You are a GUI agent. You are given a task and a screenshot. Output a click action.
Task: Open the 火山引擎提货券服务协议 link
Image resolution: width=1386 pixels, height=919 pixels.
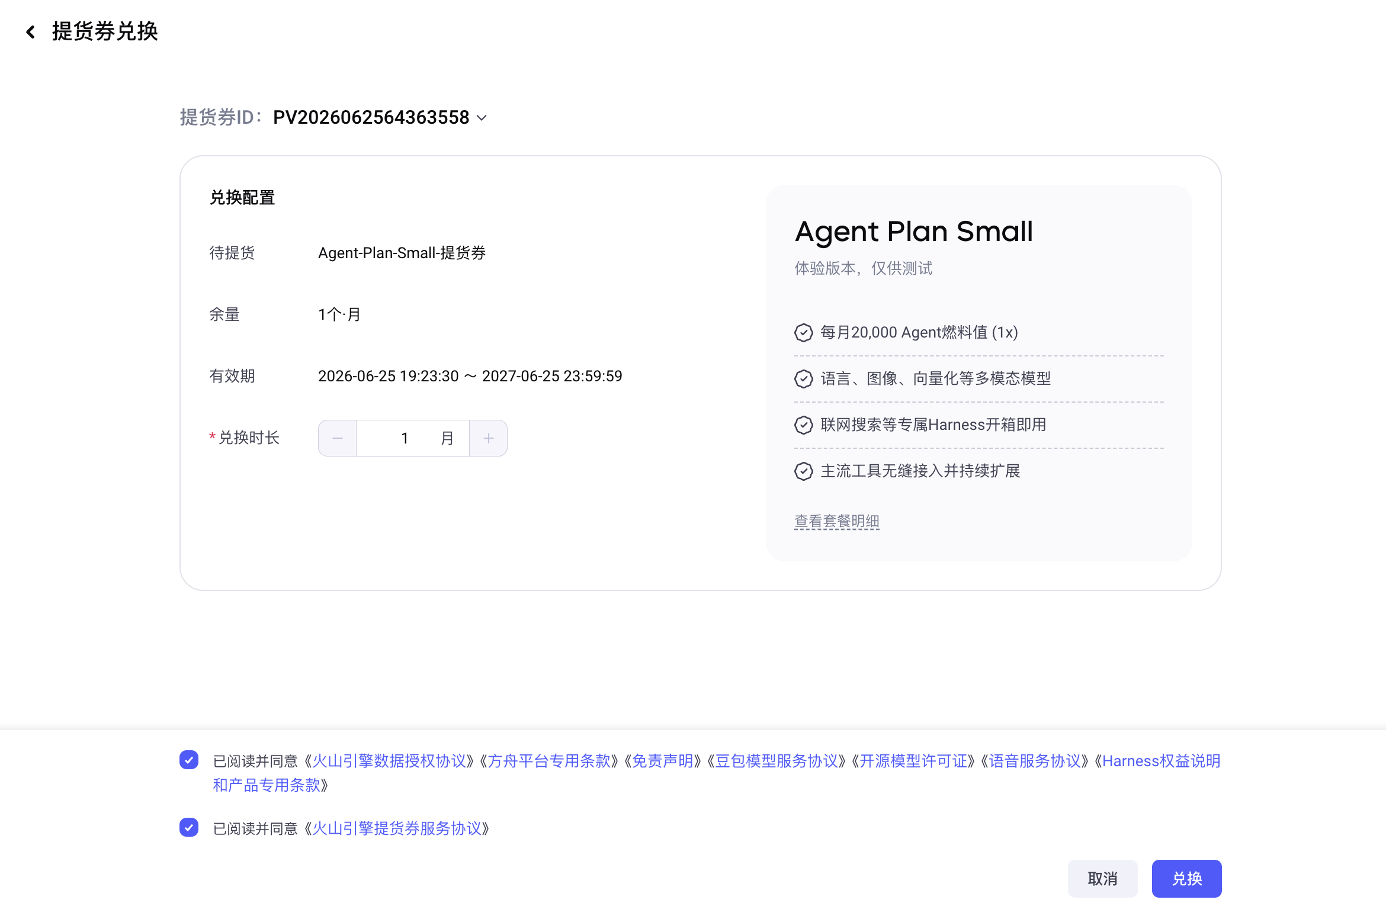[397, 828]
